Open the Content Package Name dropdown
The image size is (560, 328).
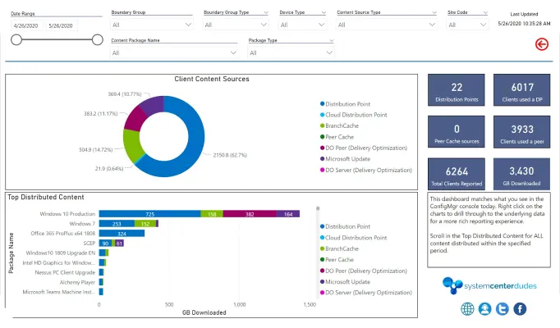click(x=174, y=52)
